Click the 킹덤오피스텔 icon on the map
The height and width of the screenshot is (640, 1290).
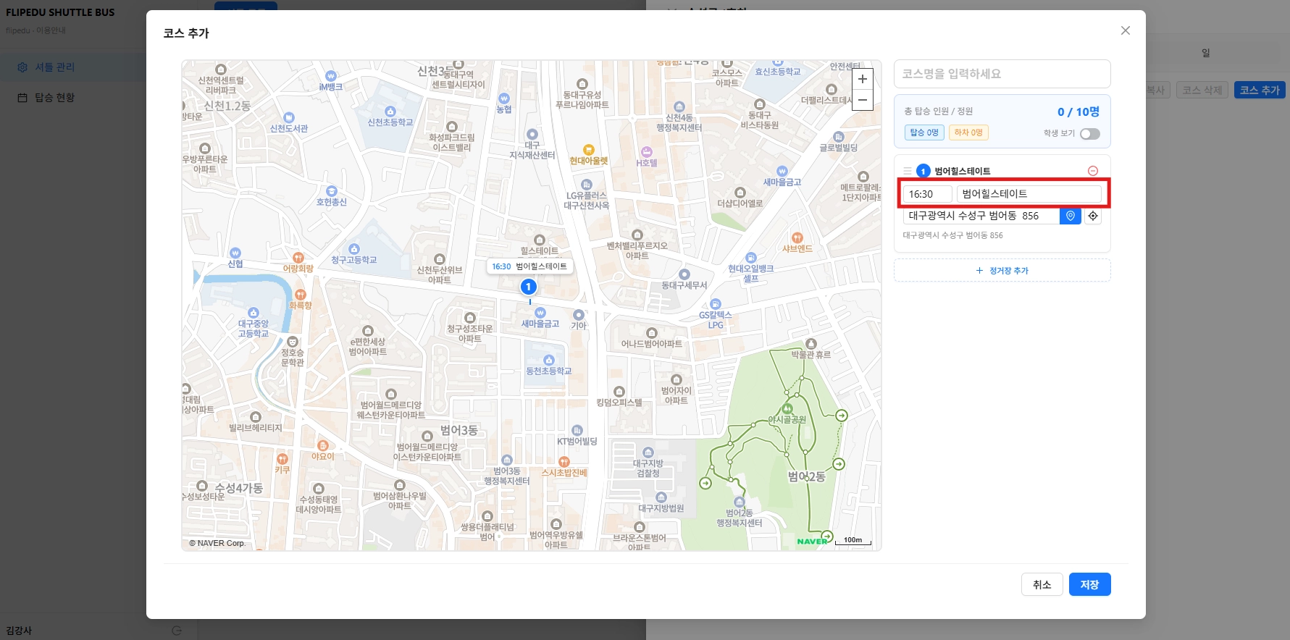point(619,392)
